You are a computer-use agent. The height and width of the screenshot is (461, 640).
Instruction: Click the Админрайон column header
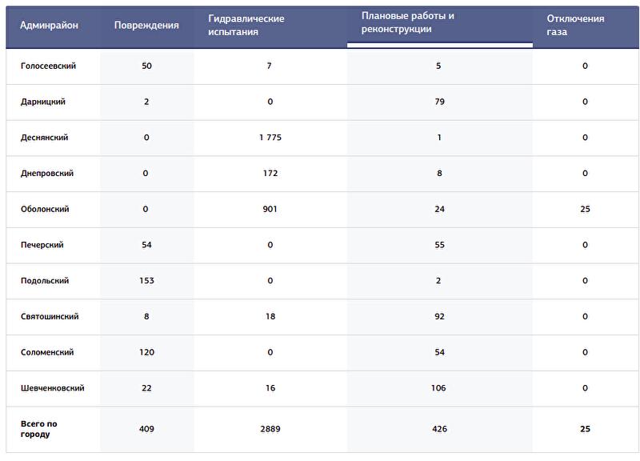click(50, 26)
